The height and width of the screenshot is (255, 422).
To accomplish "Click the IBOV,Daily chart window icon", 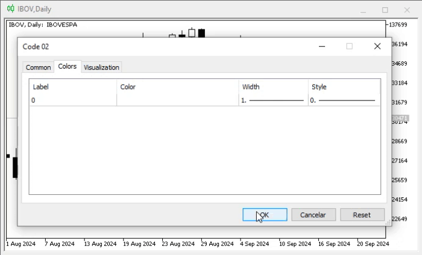I will 10,9.
